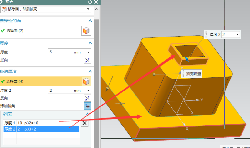This screenshot has height=148, width=250.
Task: Click the 抽壳设置 label in viewport
Action: (193, 74)
